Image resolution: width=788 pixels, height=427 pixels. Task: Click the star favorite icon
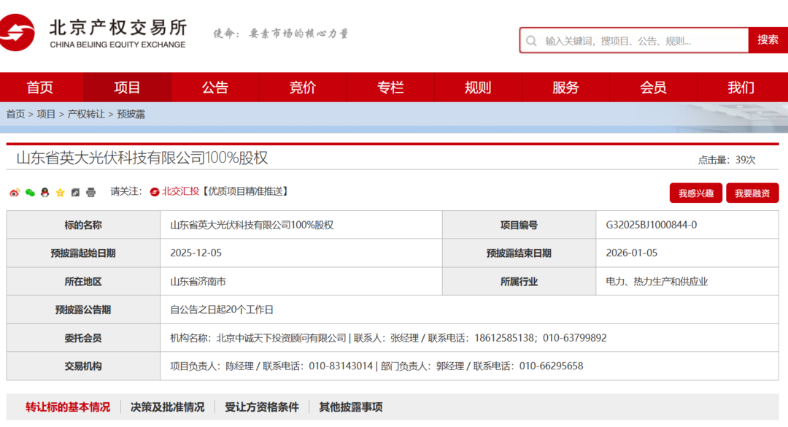tap(60, 192)
